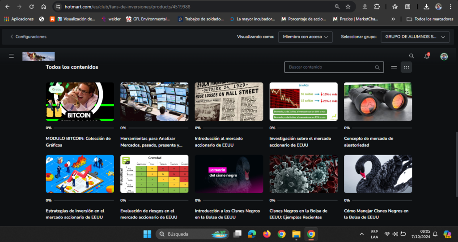Click the 'Buscar contenido' search field

tap(330, 67)
